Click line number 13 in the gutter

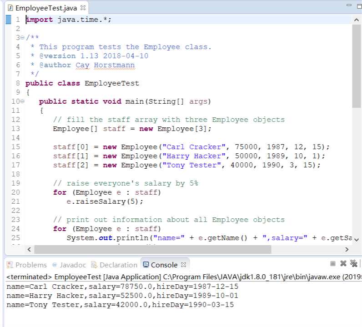point(16,129)
